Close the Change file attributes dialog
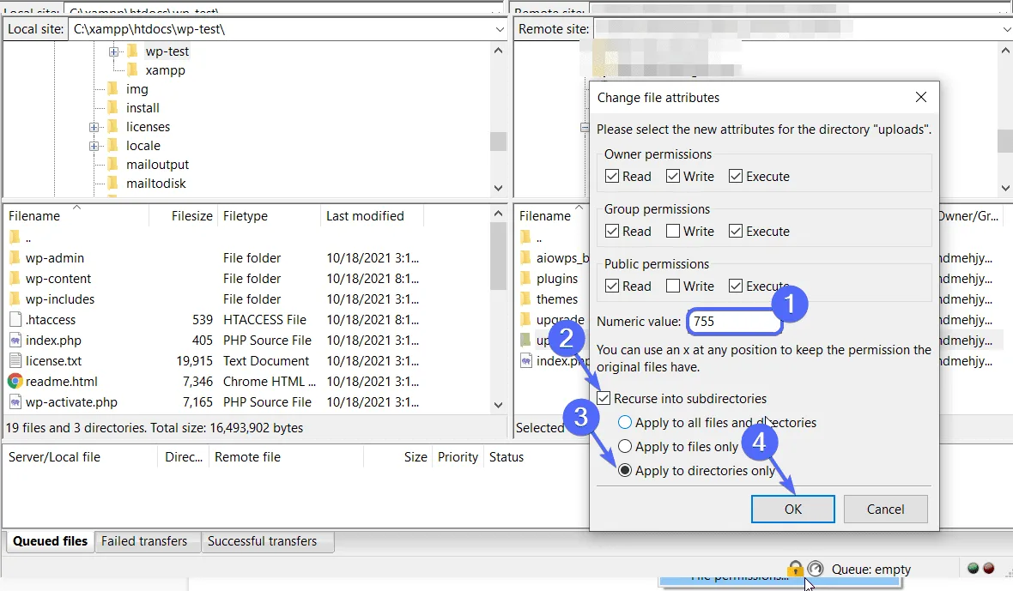This screenshot has width=1013, height=591. click(920, 98)
